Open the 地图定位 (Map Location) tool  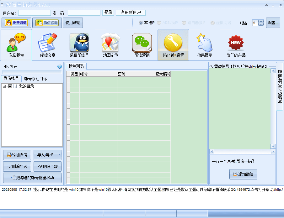(110, 44)
